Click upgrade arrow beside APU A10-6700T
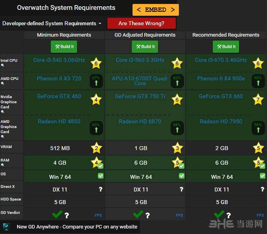Image resolution: width=267 pixels, height=234 pixels. click(x=177, y=81)
